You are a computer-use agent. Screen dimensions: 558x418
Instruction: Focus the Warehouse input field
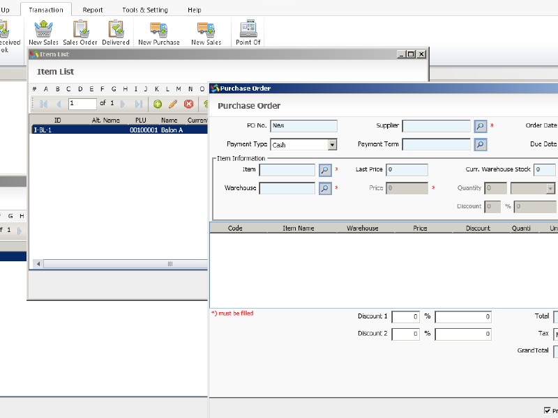[287, 188]
